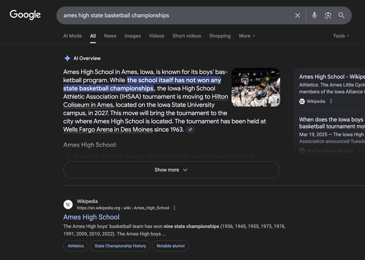The height and width of the screenshot is (260, 365).
Task: Click the AI Overview heading text
Action: (x=87, y=58)
